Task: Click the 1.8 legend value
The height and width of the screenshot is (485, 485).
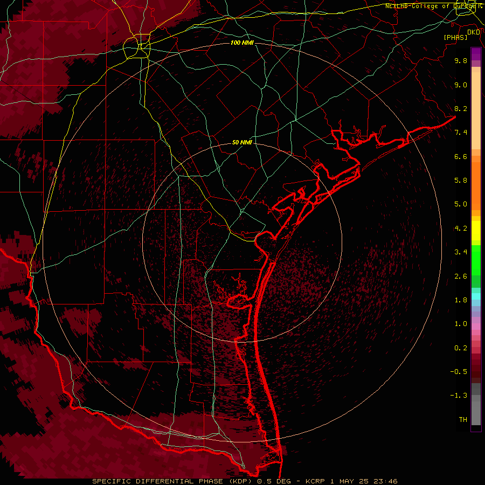Action: click(461, 300)
